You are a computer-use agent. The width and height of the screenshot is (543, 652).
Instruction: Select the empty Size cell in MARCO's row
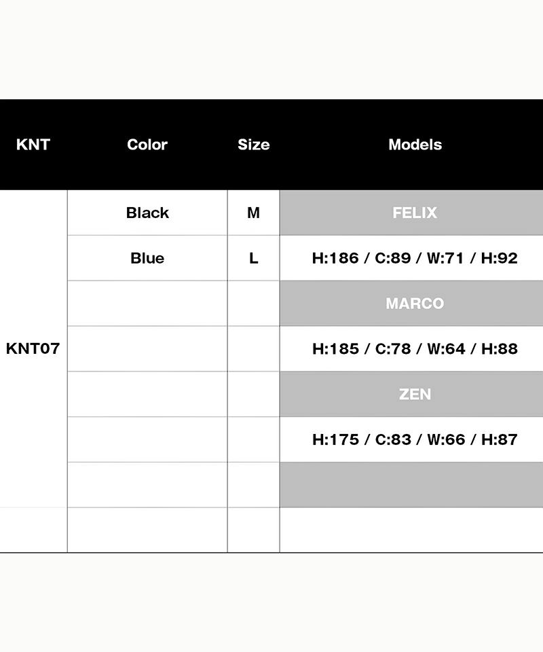click(x=253, y=303)
